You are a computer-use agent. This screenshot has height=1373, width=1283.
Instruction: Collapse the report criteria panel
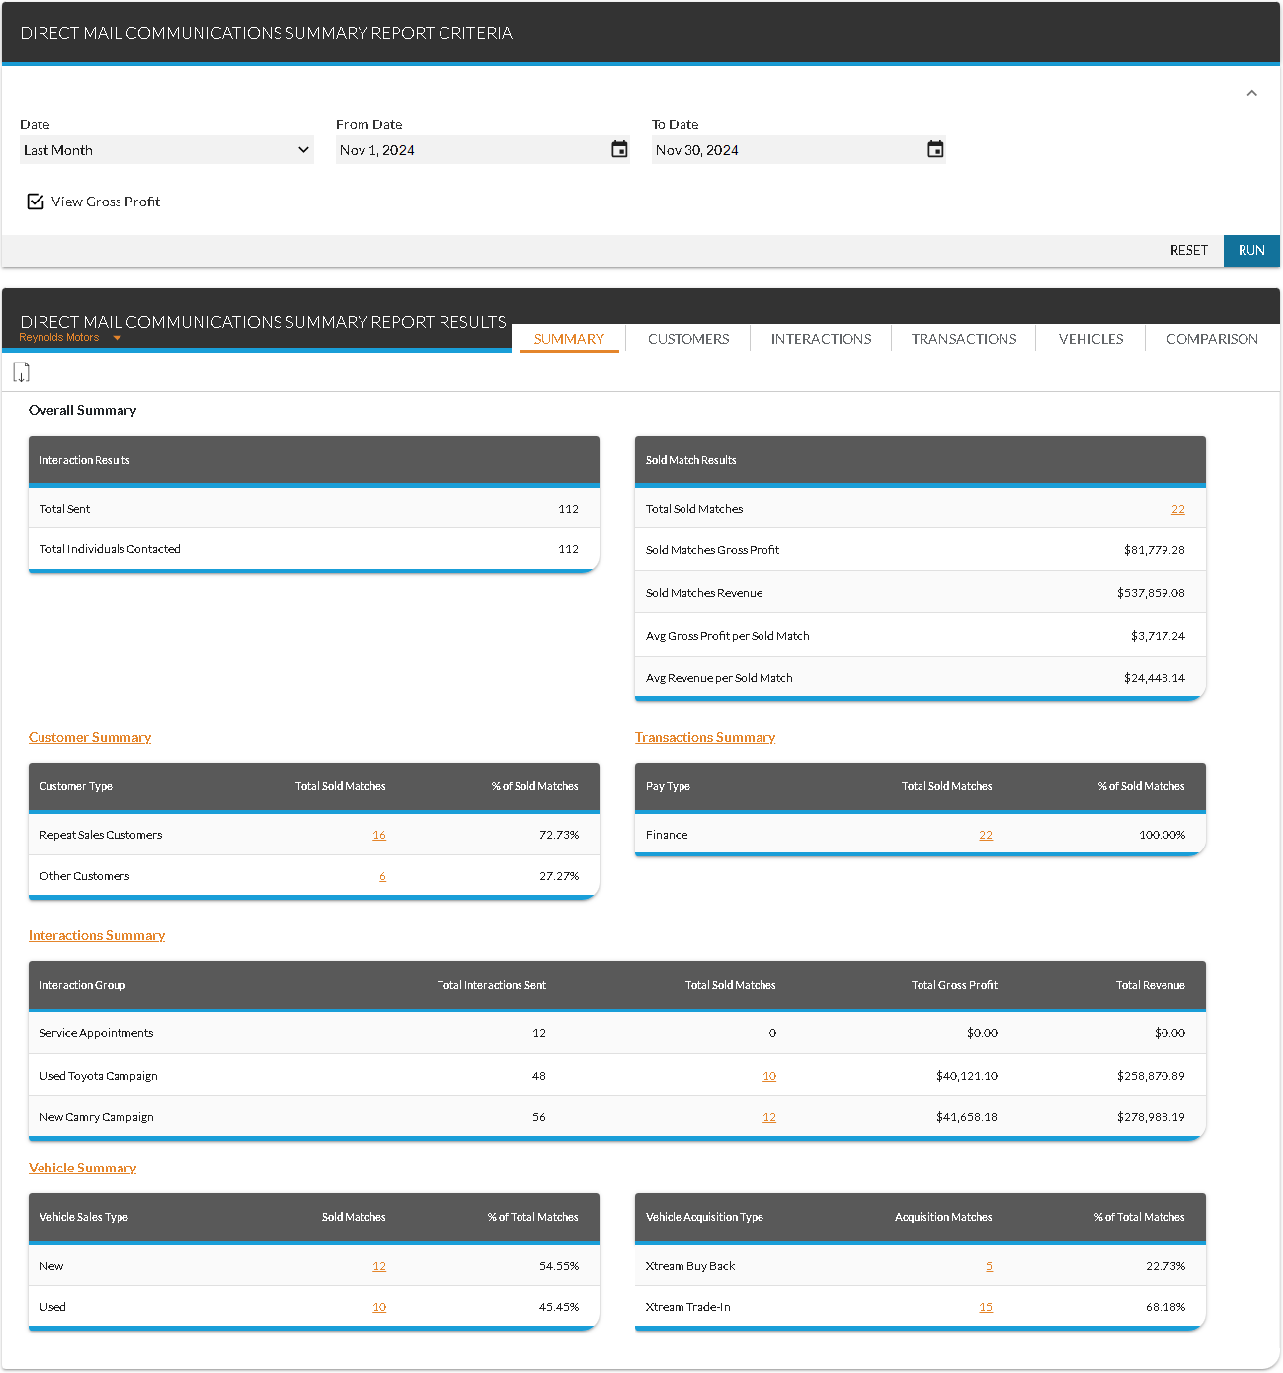click(1251, 93)
